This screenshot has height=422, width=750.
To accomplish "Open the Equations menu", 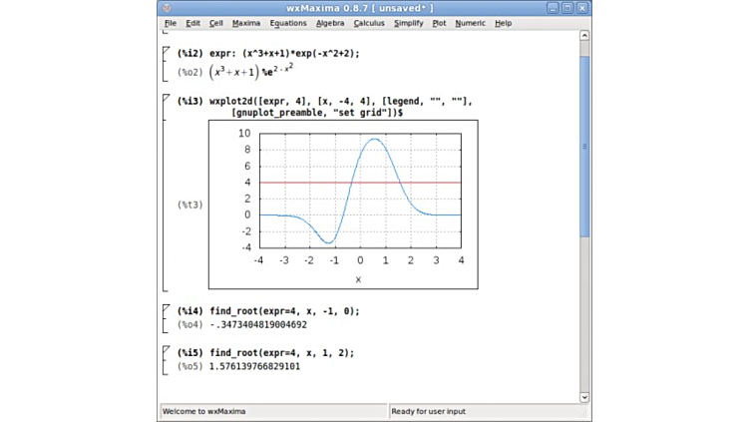I will 288,23.
